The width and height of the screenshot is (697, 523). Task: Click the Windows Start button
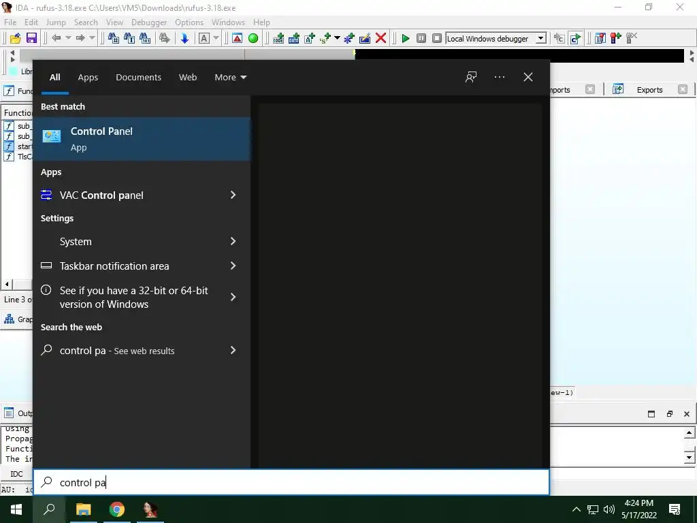click(x=16, y=509)
